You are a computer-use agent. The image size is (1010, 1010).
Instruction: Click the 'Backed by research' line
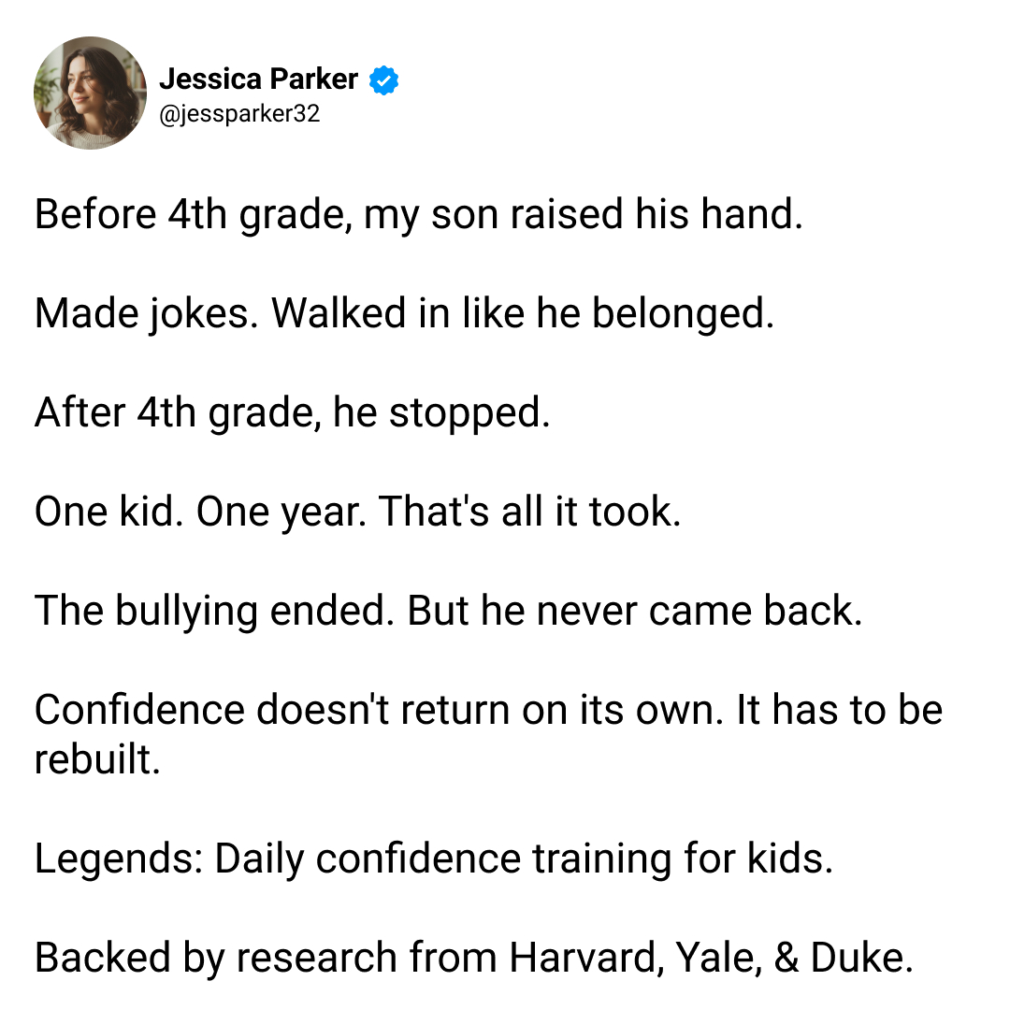point(474,959)
